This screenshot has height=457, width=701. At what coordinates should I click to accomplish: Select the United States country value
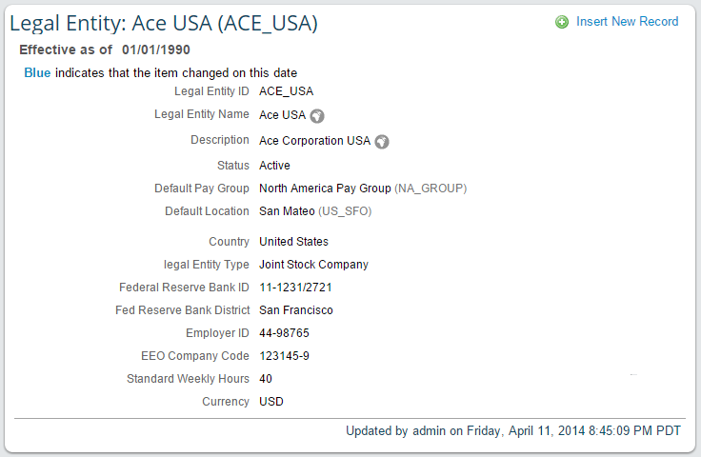point(293,242)
